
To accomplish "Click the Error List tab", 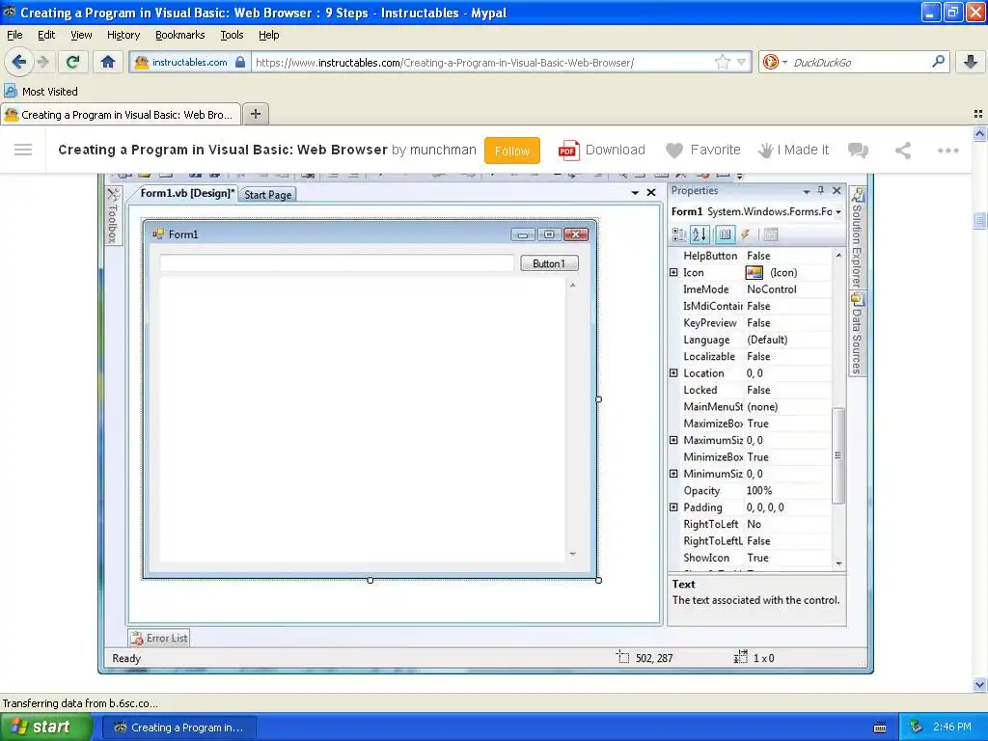I will 159,639.
